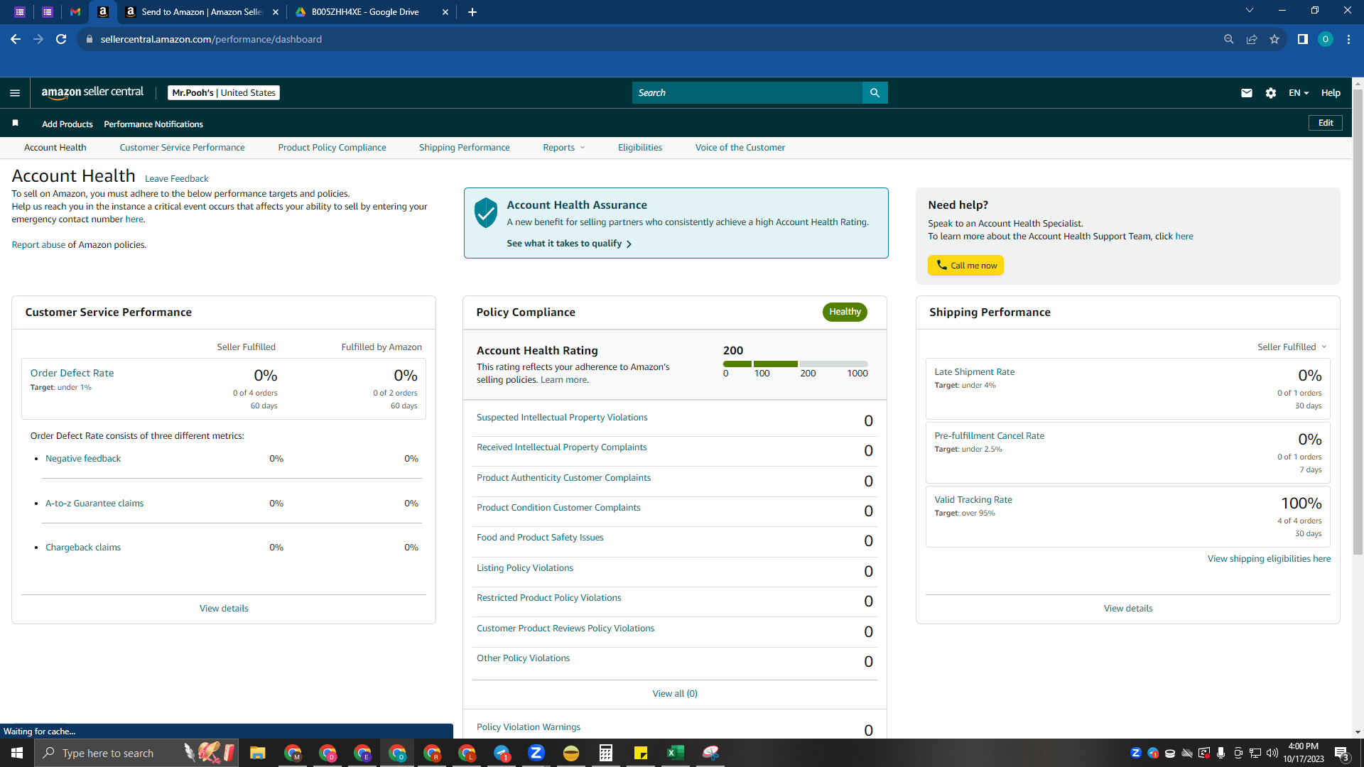Screen dimensions: 1364x767
Task: Click the Report abuse link
Action: 38,245
